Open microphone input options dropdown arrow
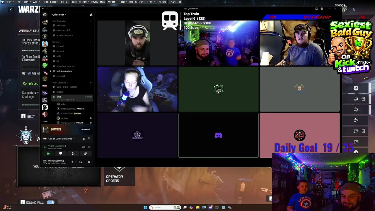Viewport: 375px width, 211px height. pos(76,162)
